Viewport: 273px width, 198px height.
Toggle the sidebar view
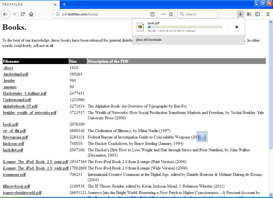click(x=258, y=14)
